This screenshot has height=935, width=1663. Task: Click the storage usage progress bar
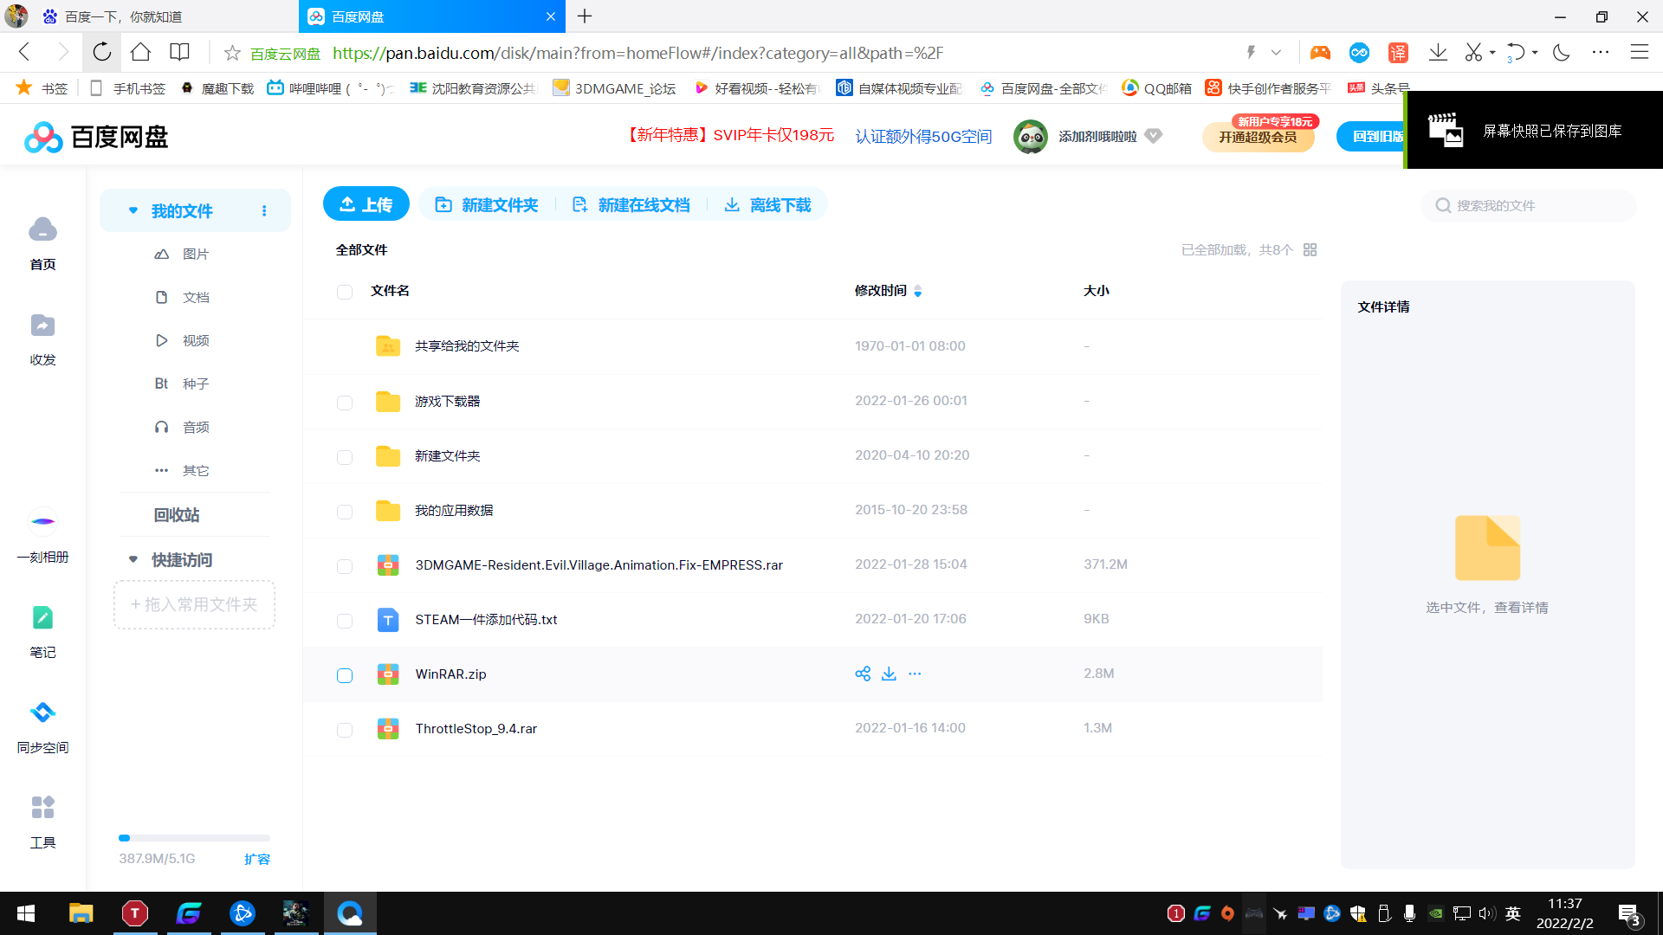[194, 838]
